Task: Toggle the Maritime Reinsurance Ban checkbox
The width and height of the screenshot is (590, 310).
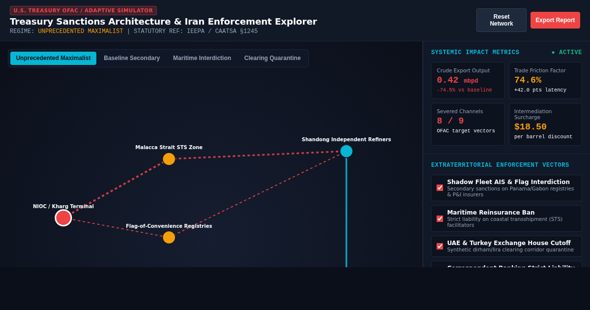Action: tap(440, 218)
